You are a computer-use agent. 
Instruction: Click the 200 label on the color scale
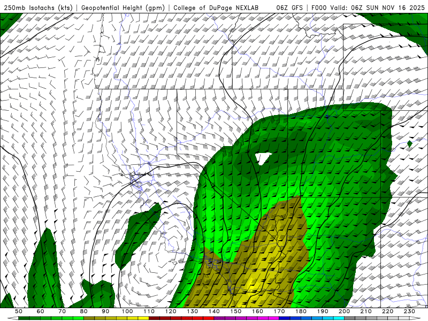click(344, 311)
